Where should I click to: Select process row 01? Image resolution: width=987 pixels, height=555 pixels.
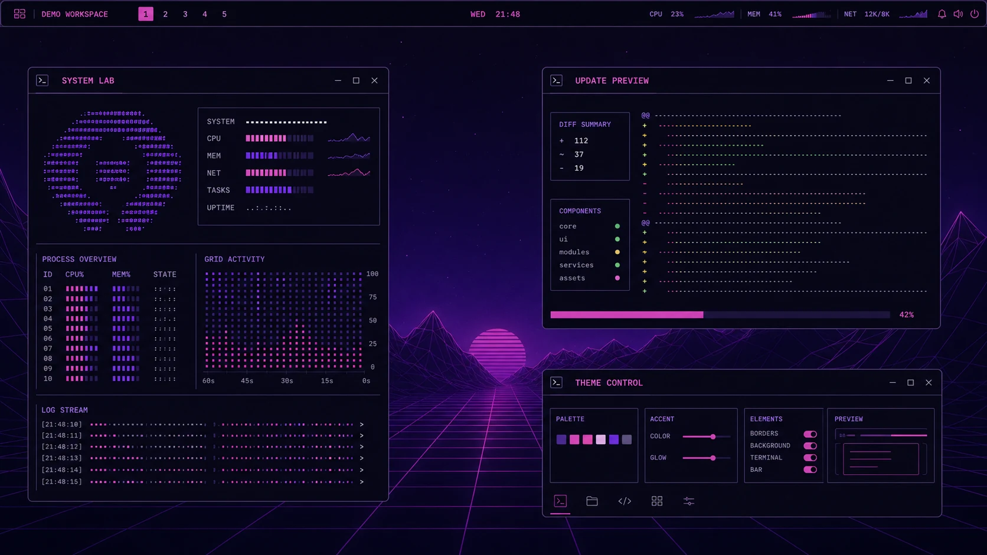[x=110, y=289]
